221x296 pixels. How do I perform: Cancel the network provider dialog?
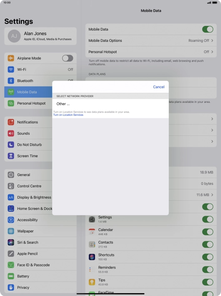[x=159, y=87]
